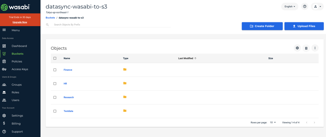Open the Users icon in sidebar

[4, 100]
